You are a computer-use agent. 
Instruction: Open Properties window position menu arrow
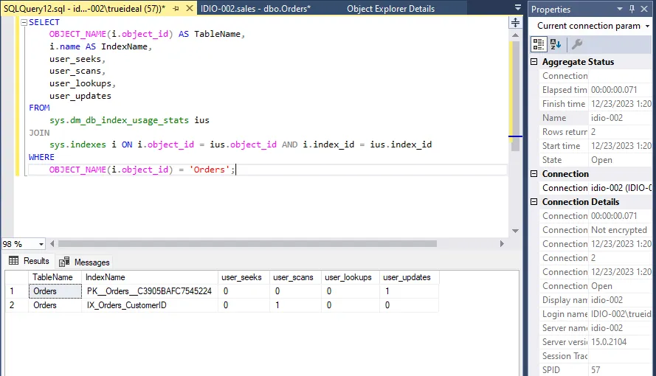click(x=619, y=9)
